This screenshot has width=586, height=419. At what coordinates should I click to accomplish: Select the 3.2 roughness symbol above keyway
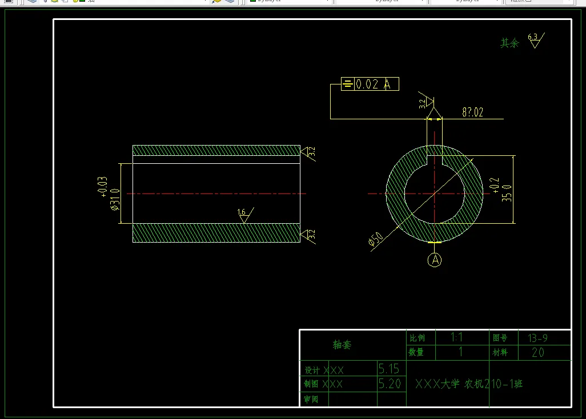[x=427, y=101]
